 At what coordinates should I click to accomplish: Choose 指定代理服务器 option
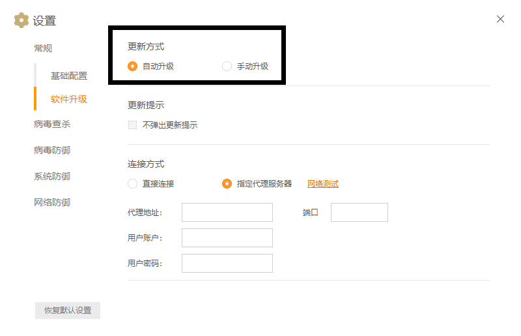[x=227, y=184]
